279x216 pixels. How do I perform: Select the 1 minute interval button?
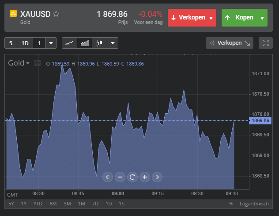[39, 43]
